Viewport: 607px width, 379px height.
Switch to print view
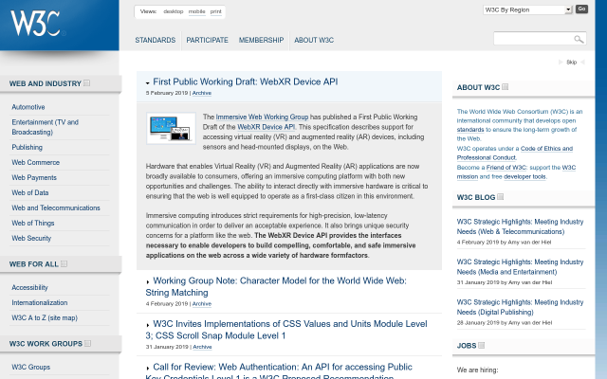(x=215, y=11)
